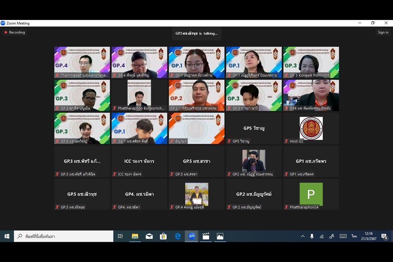Image resolution: width=393 pixels, height=262 pixels.
Task: Open the Mail app in taskbar
Action: pos(149,236)
